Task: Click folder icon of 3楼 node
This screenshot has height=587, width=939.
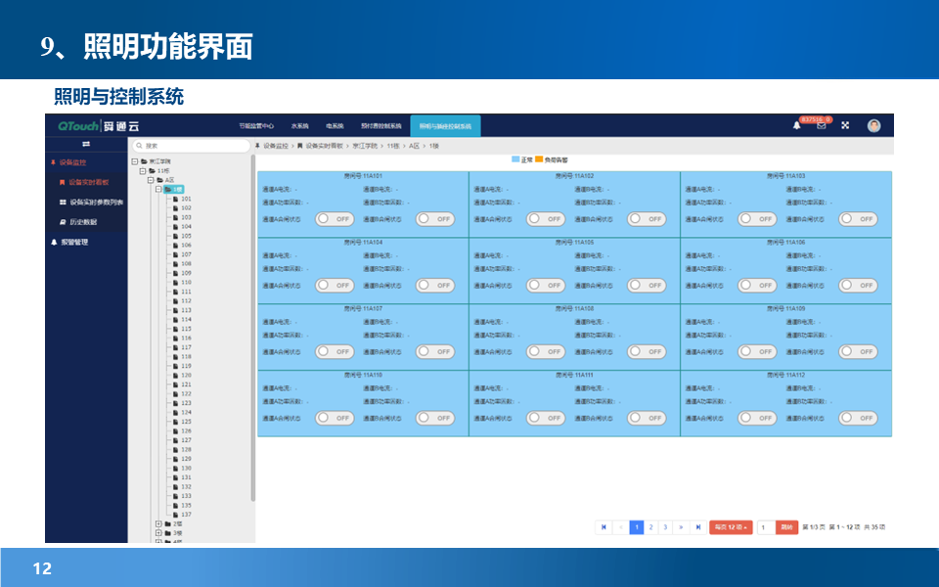Action: click(x=167, y=533)
